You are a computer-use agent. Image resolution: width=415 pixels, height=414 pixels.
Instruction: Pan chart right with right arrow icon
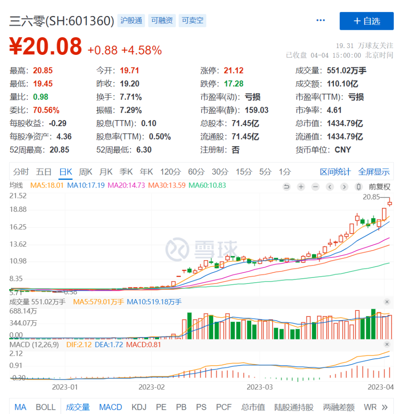click(344, 186)
